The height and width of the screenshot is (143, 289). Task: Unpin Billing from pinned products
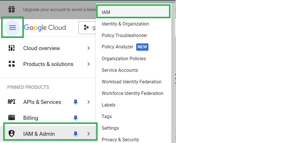pos(76,118)
